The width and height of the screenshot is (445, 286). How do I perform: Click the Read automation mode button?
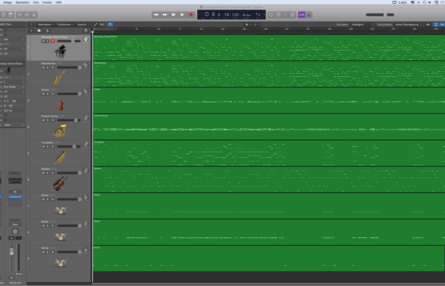(15, 224)
